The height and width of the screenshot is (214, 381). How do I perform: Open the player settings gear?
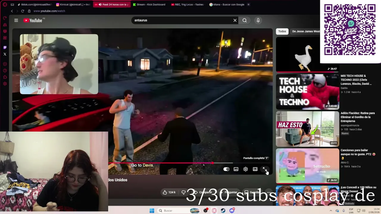tap(246, 169)
